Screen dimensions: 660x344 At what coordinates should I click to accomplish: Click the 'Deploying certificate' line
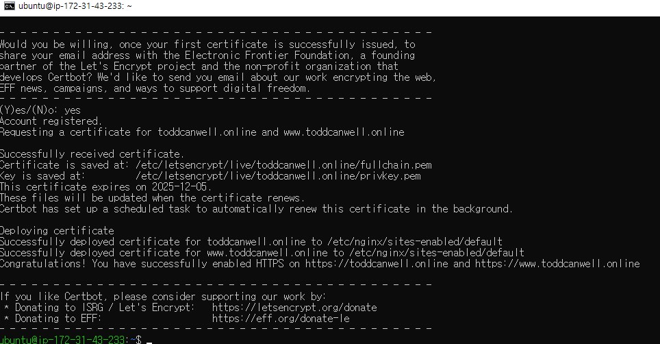[x=57, y=231]
